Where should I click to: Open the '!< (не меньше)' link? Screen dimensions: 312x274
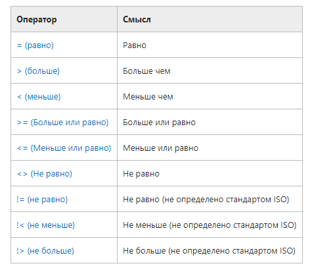point(45,225)
